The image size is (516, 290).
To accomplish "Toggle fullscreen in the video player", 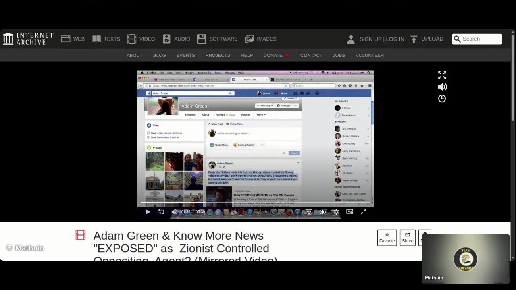I will coord(363,212).
